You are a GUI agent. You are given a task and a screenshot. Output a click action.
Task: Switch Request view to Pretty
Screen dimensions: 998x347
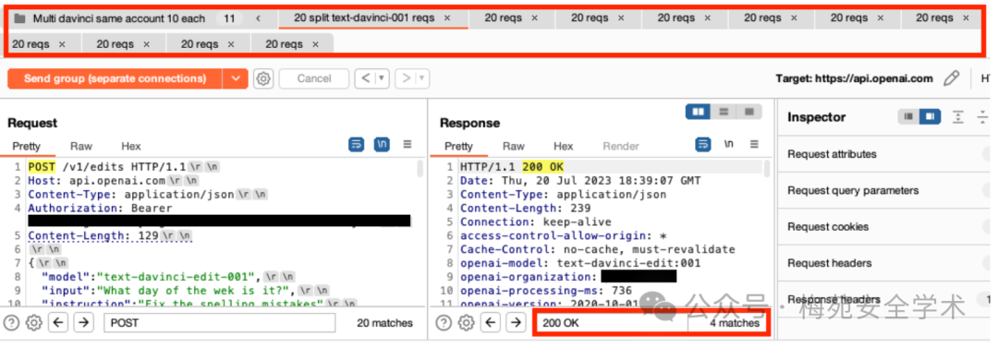tap(27, 146)
